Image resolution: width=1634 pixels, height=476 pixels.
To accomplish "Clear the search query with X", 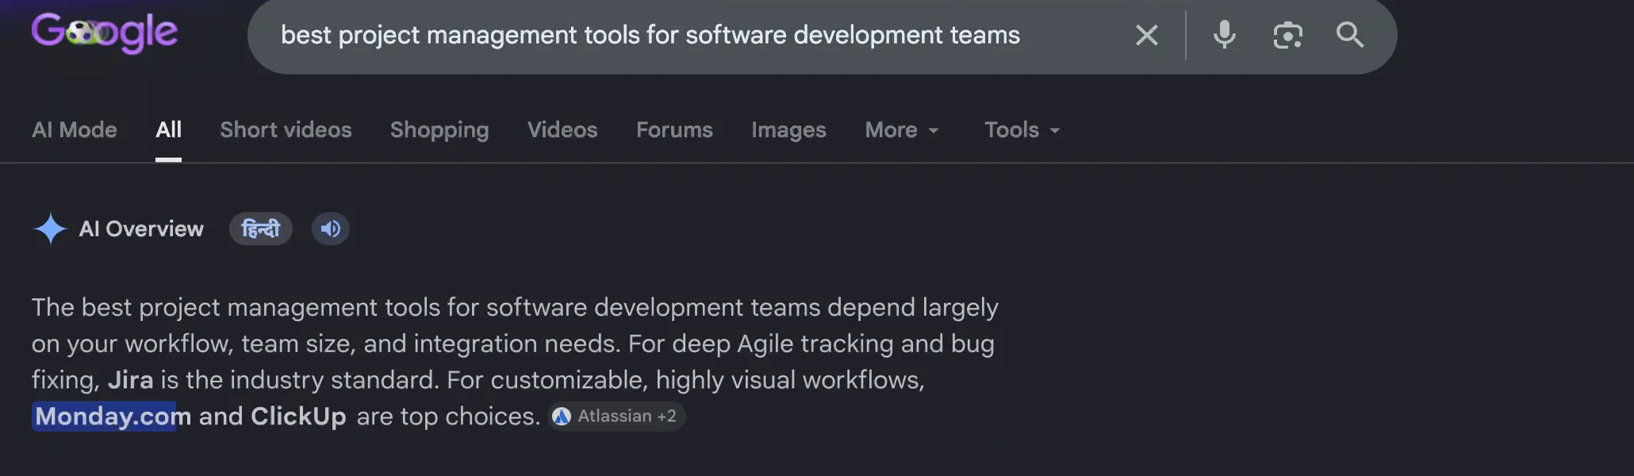I will tap(1146, 35).
